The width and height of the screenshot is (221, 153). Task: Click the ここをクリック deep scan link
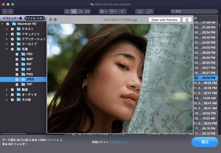pos(119,142)
